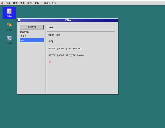Viewport: 165px width, 128px height.
Task: Click the 登出 logout link
Action: click(x=54, y=3)
